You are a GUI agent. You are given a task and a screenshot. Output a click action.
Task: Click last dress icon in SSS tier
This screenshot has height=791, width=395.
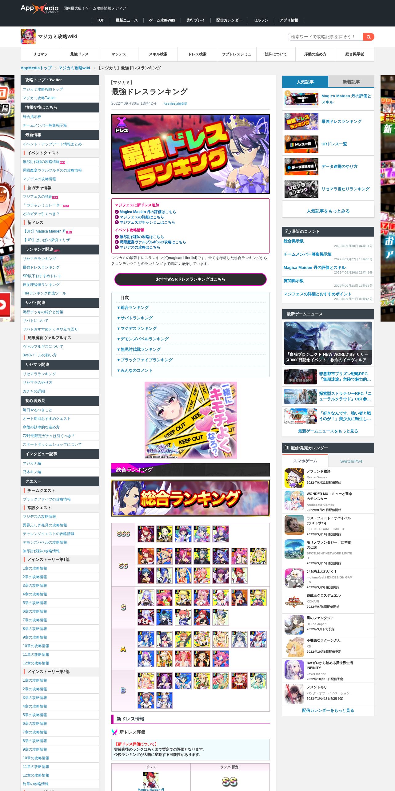pos(221,534)
